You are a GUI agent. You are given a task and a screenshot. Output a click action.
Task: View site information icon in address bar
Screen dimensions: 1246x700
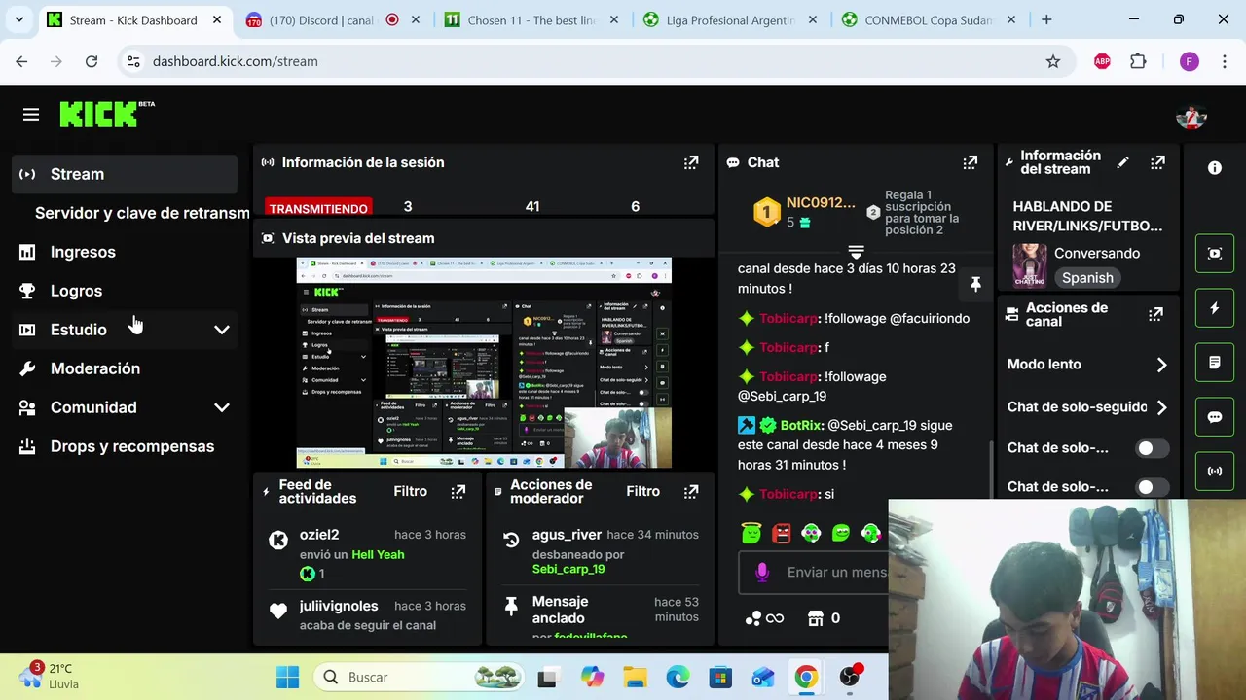coord(133,61)
